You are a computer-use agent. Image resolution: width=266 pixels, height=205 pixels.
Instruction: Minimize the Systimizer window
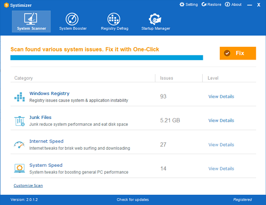pyautogui.click(x=250, y=5)
